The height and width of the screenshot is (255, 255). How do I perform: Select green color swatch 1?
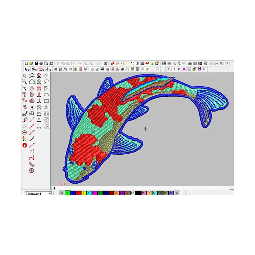(68, 193)
